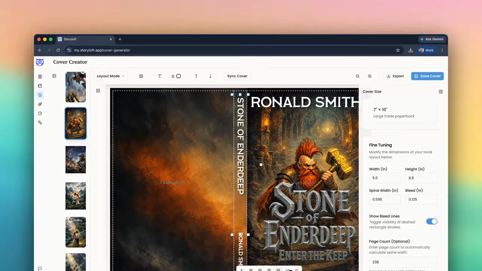This screenshot has width=482, height=271.
Task: Click the Sync Cover button
Action: tap(237, 76)
